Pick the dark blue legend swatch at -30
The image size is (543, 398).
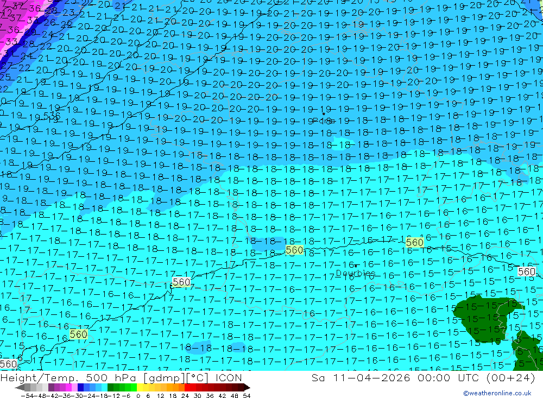coord(80,387)
